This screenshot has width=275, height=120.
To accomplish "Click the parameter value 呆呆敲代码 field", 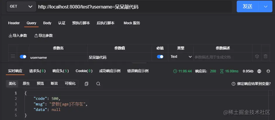I will pyautogui.click(x=120, y=57).
